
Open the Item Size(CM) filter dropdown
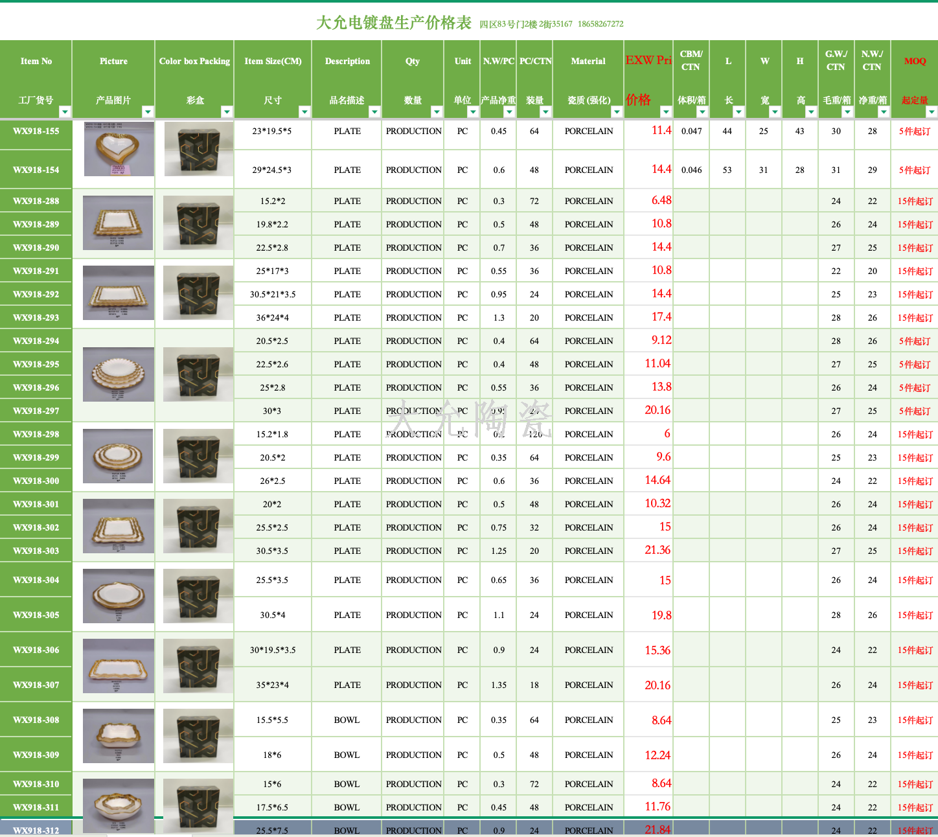304,112
